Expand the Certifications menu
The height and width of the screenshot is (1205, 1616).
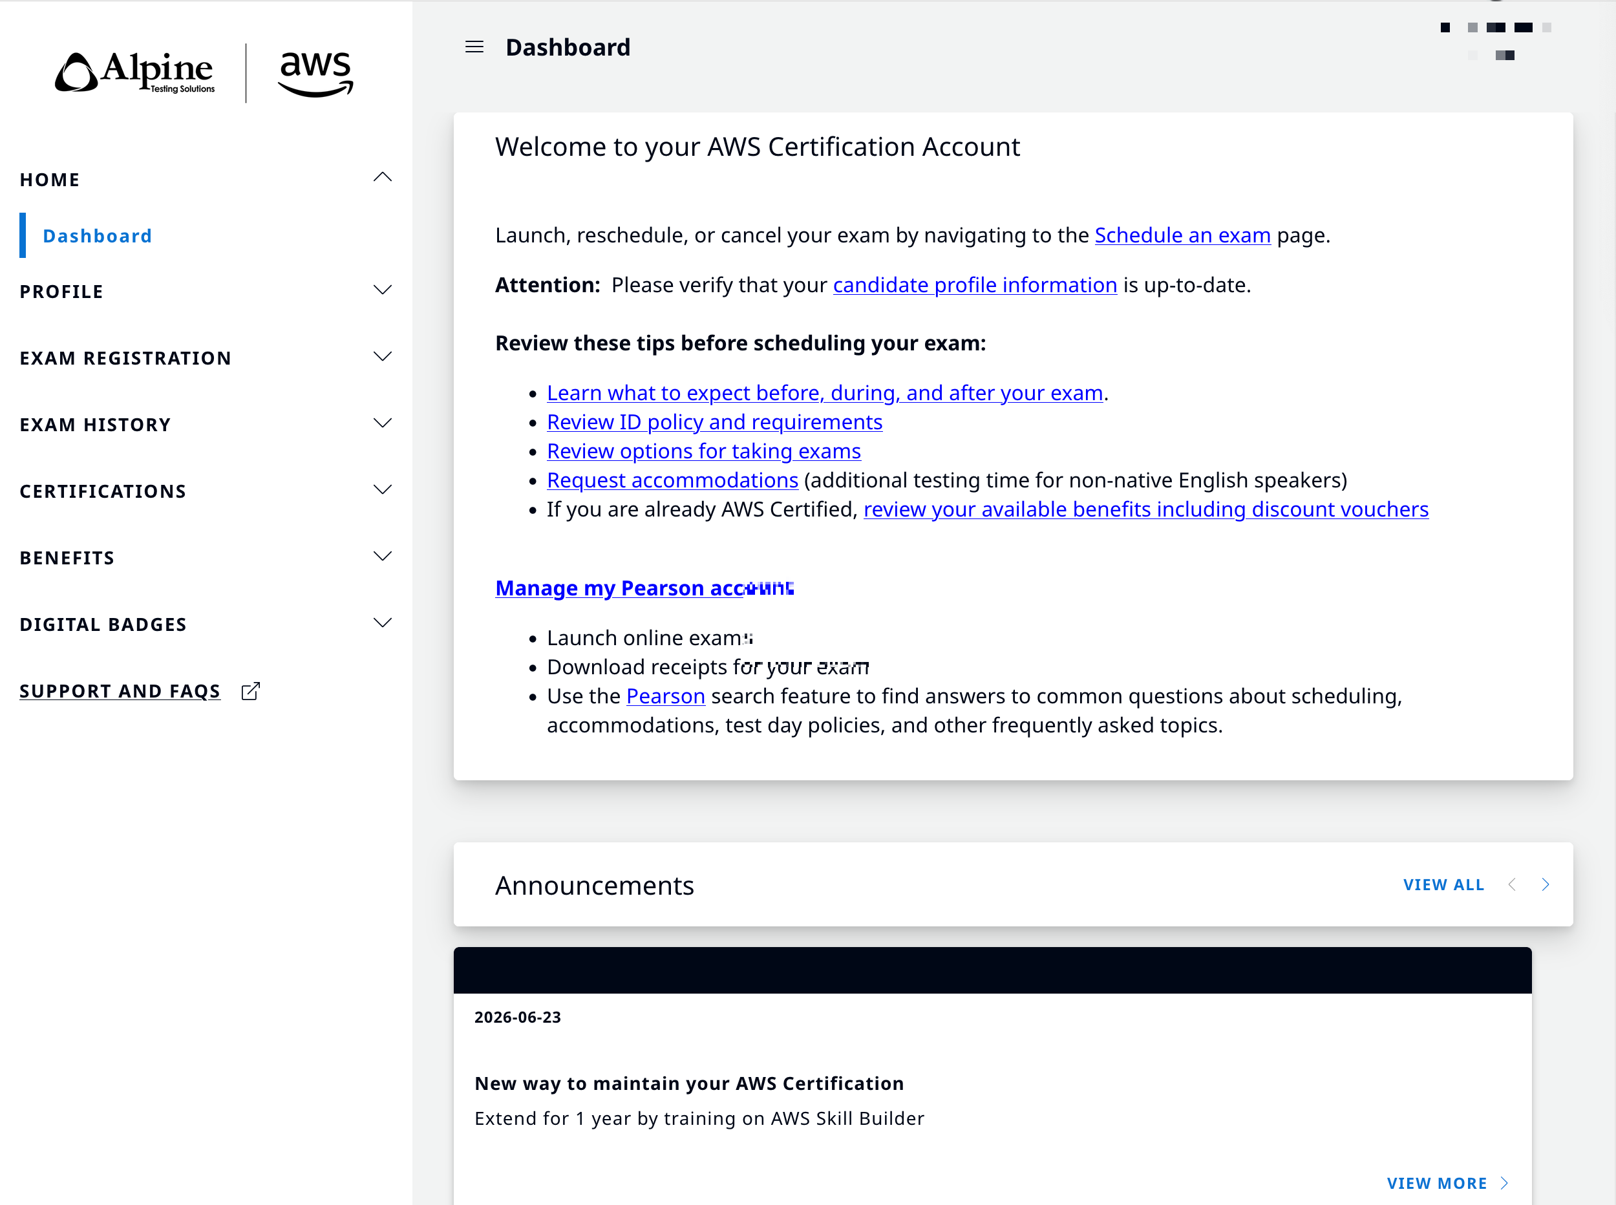(x=206, y=491)
